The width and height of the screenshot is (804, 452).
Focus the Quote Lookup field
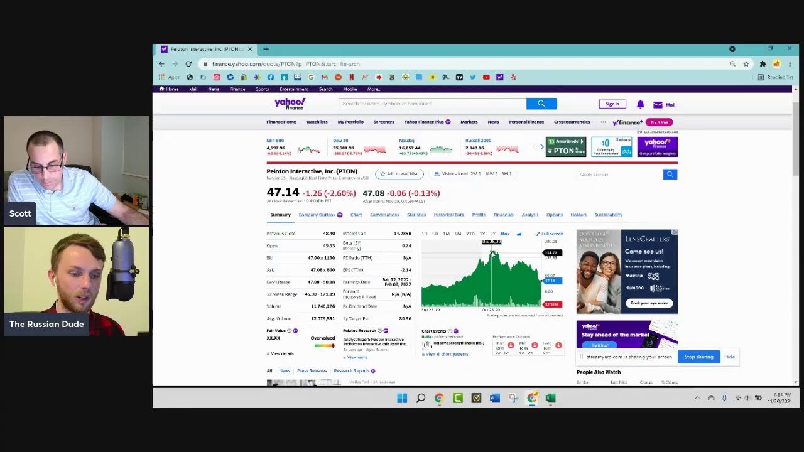click(x=619, y=174)
